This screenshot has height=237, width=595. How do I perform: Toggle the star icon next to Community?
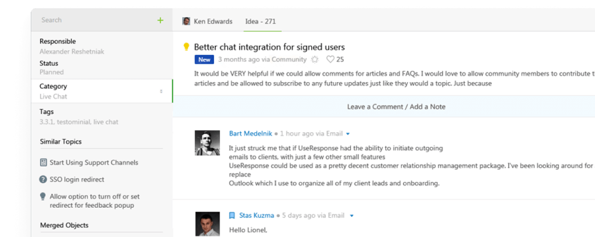[315, 60]
